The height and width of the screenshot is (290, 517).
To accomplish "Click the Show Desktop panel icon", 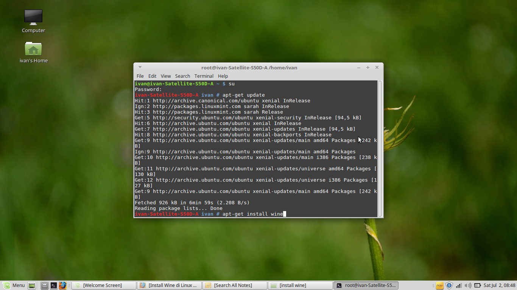I will pos(44,285).
